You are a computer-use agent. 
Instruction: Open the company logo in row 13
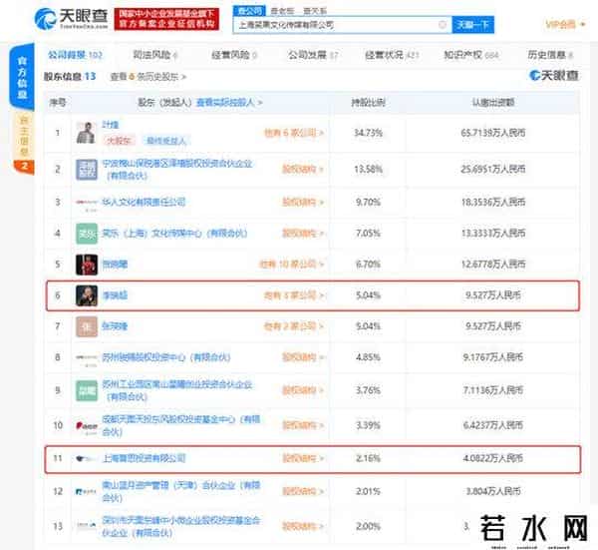[87, 526]
